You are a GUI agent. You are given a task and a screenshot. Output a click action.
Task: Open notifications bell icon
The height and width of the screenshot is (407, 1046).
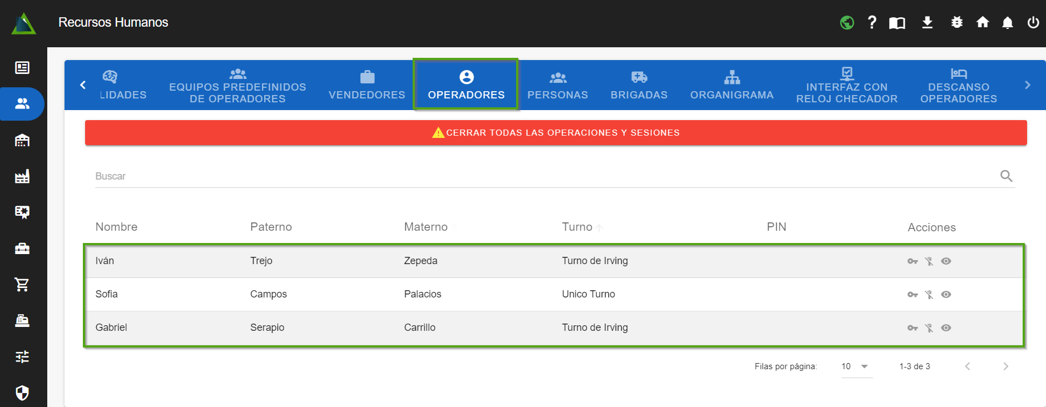(1007, 23)
